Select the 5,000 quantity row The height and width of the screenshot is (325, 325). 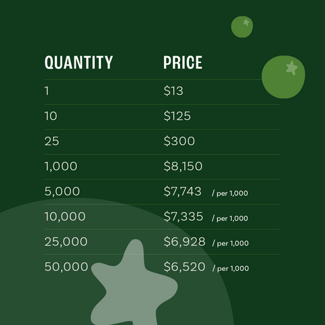162,192
